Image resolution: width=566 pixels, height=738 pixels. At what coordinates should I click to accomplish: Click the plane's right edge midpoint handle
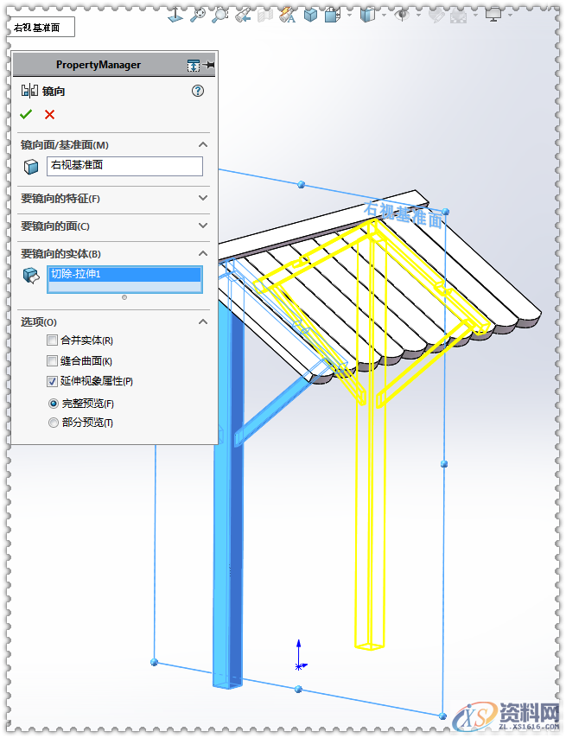[443, 464]
